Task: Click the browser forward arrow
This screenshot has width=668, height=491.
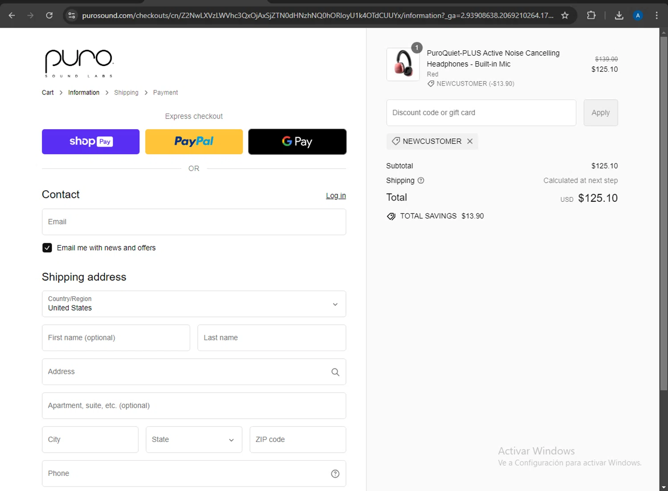Action: pyautogui.click(x=30, y=16)
